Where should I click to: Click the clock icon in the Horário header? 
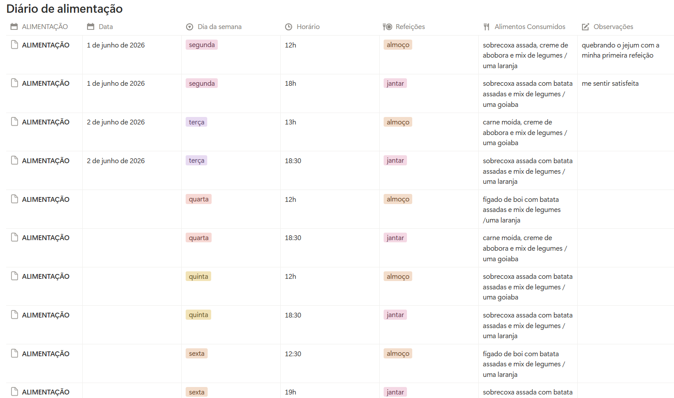coord(289,27)
